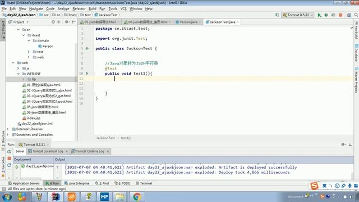The image size is (359, 202).
Task: Deploy all icon beside day22_ajax&json artifact
Action: (17, 167)
